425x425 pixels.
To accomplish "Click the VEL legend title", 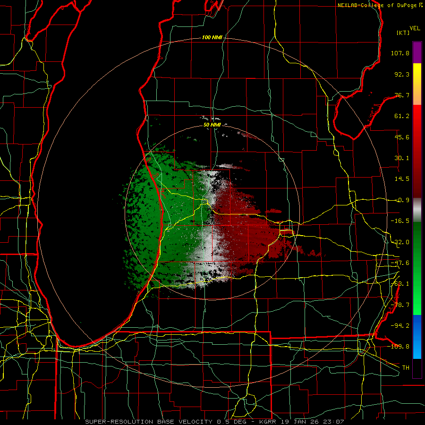I will [415, 28].
